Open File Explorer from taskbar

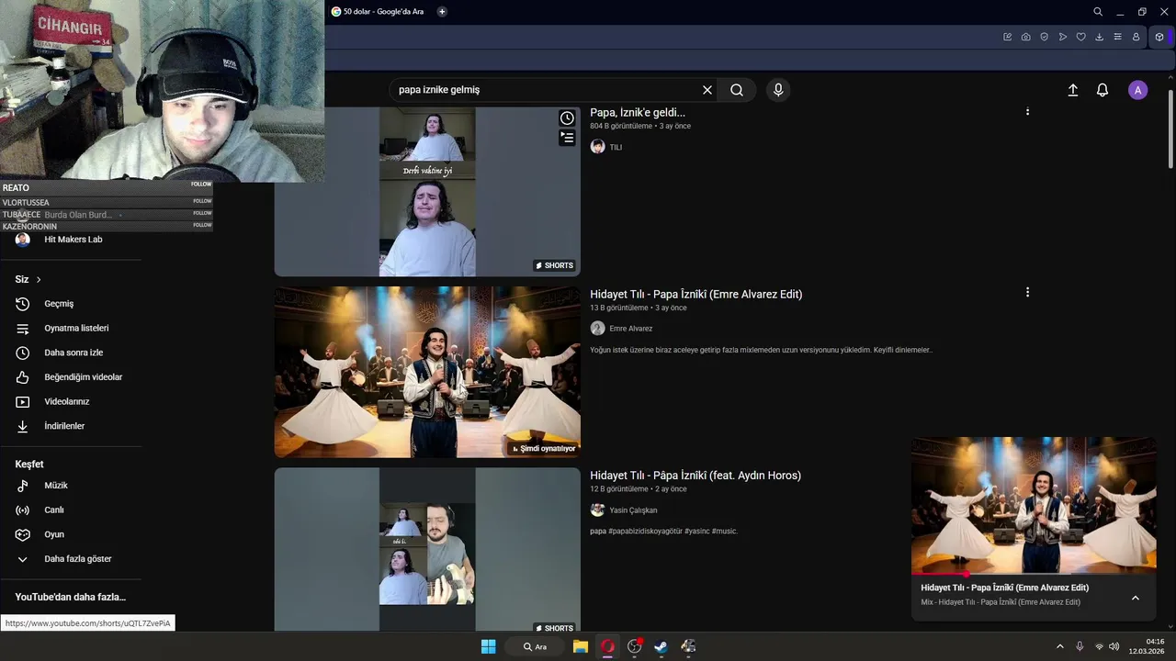(x=581, y=646)
